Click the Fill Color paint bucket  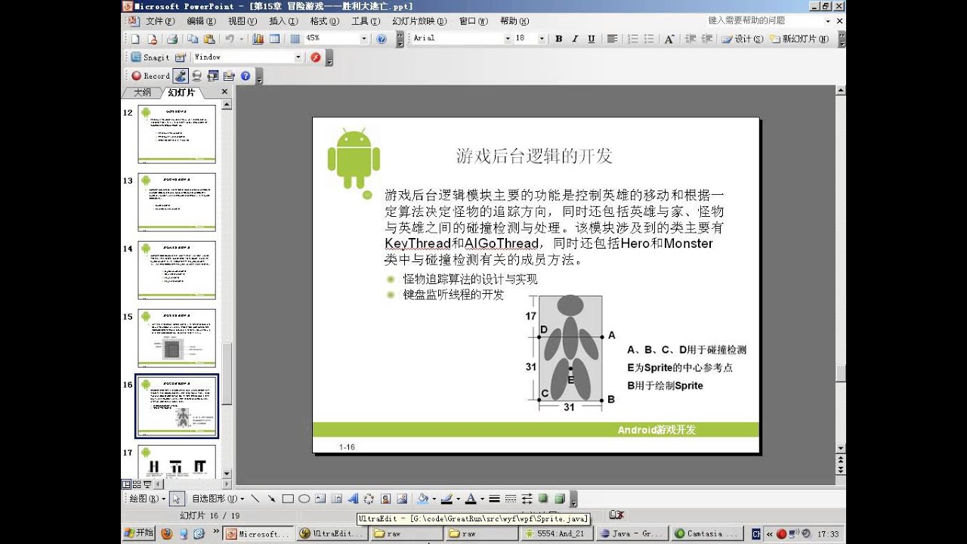tap(423, 499)
